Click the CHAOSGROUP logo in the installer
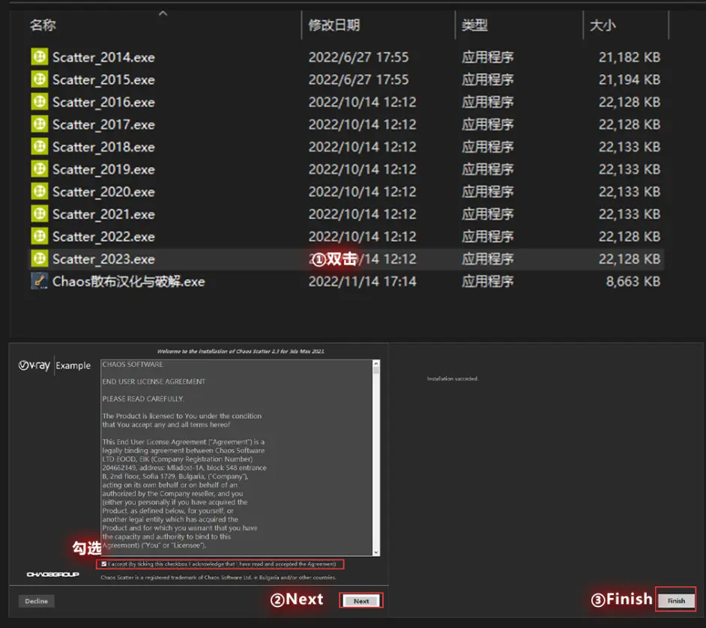 52,574
